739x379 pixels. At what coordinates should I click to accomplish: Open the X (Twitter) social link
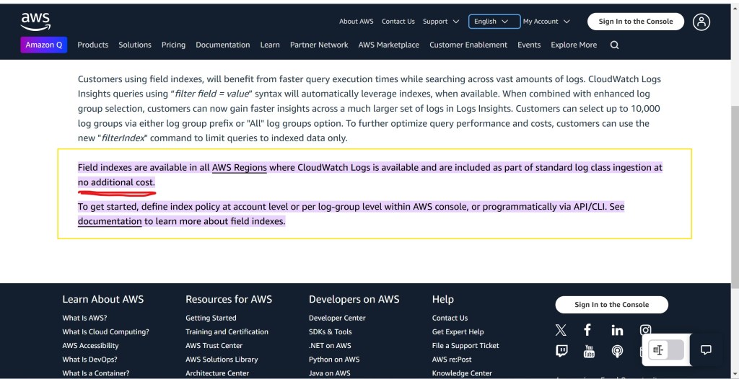tap(561, 330)
